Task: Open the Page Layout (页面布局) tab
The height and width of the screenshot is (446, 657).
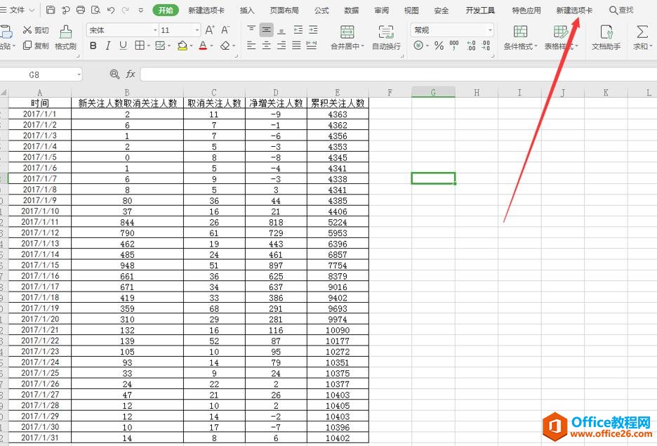Action: 284,10
